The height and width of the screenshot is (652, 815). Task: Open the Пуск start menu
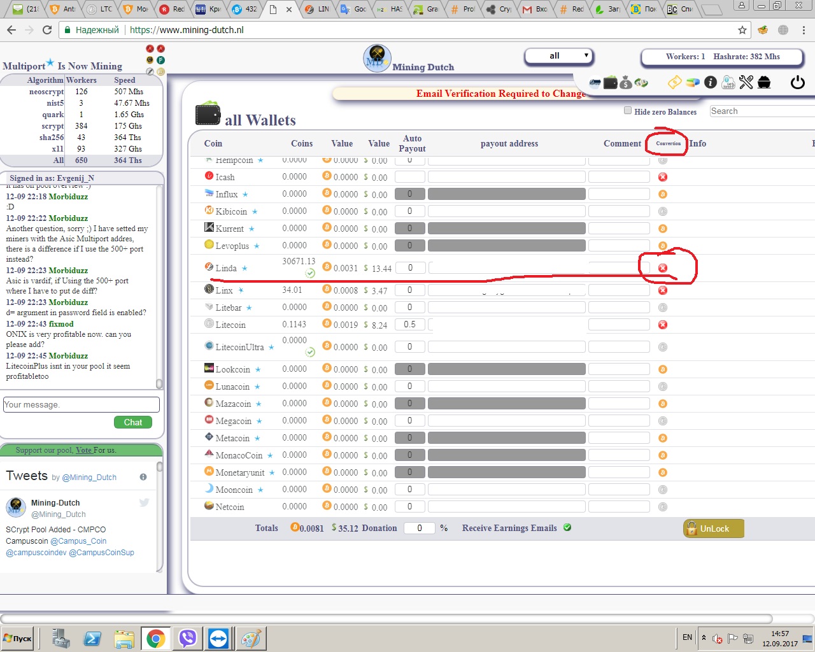coord(18,638)
